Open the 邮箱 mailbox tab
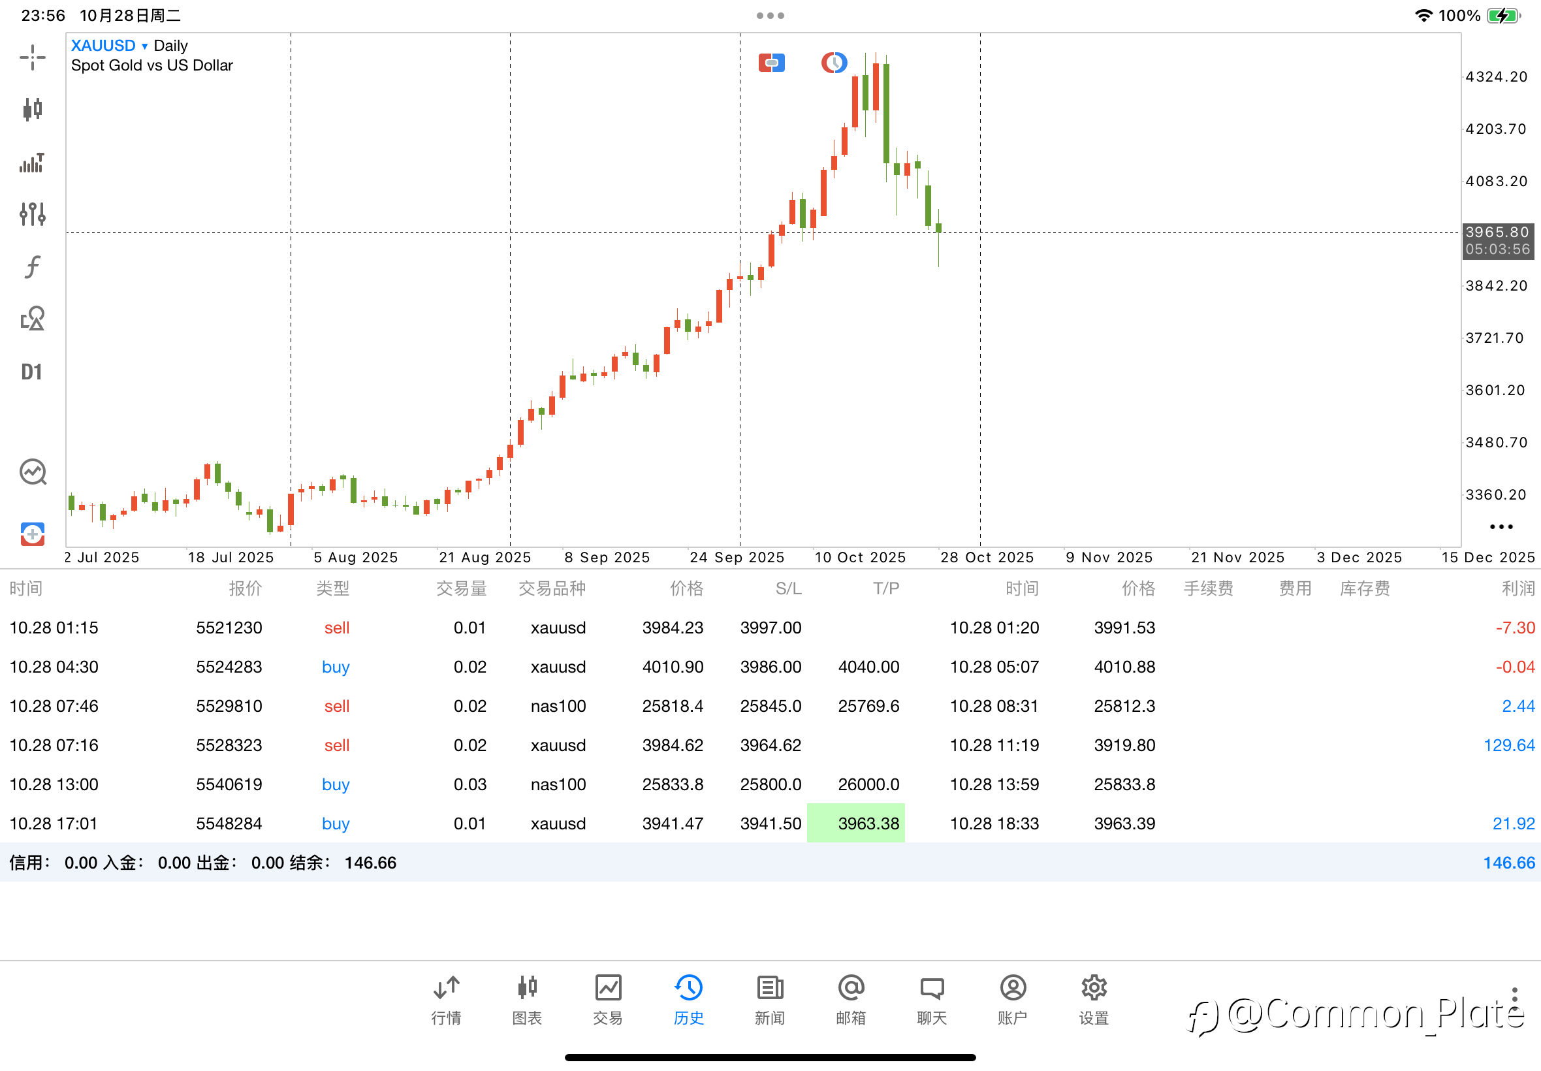Viewport: 1541px width, 1071px height. coord(851,999)
